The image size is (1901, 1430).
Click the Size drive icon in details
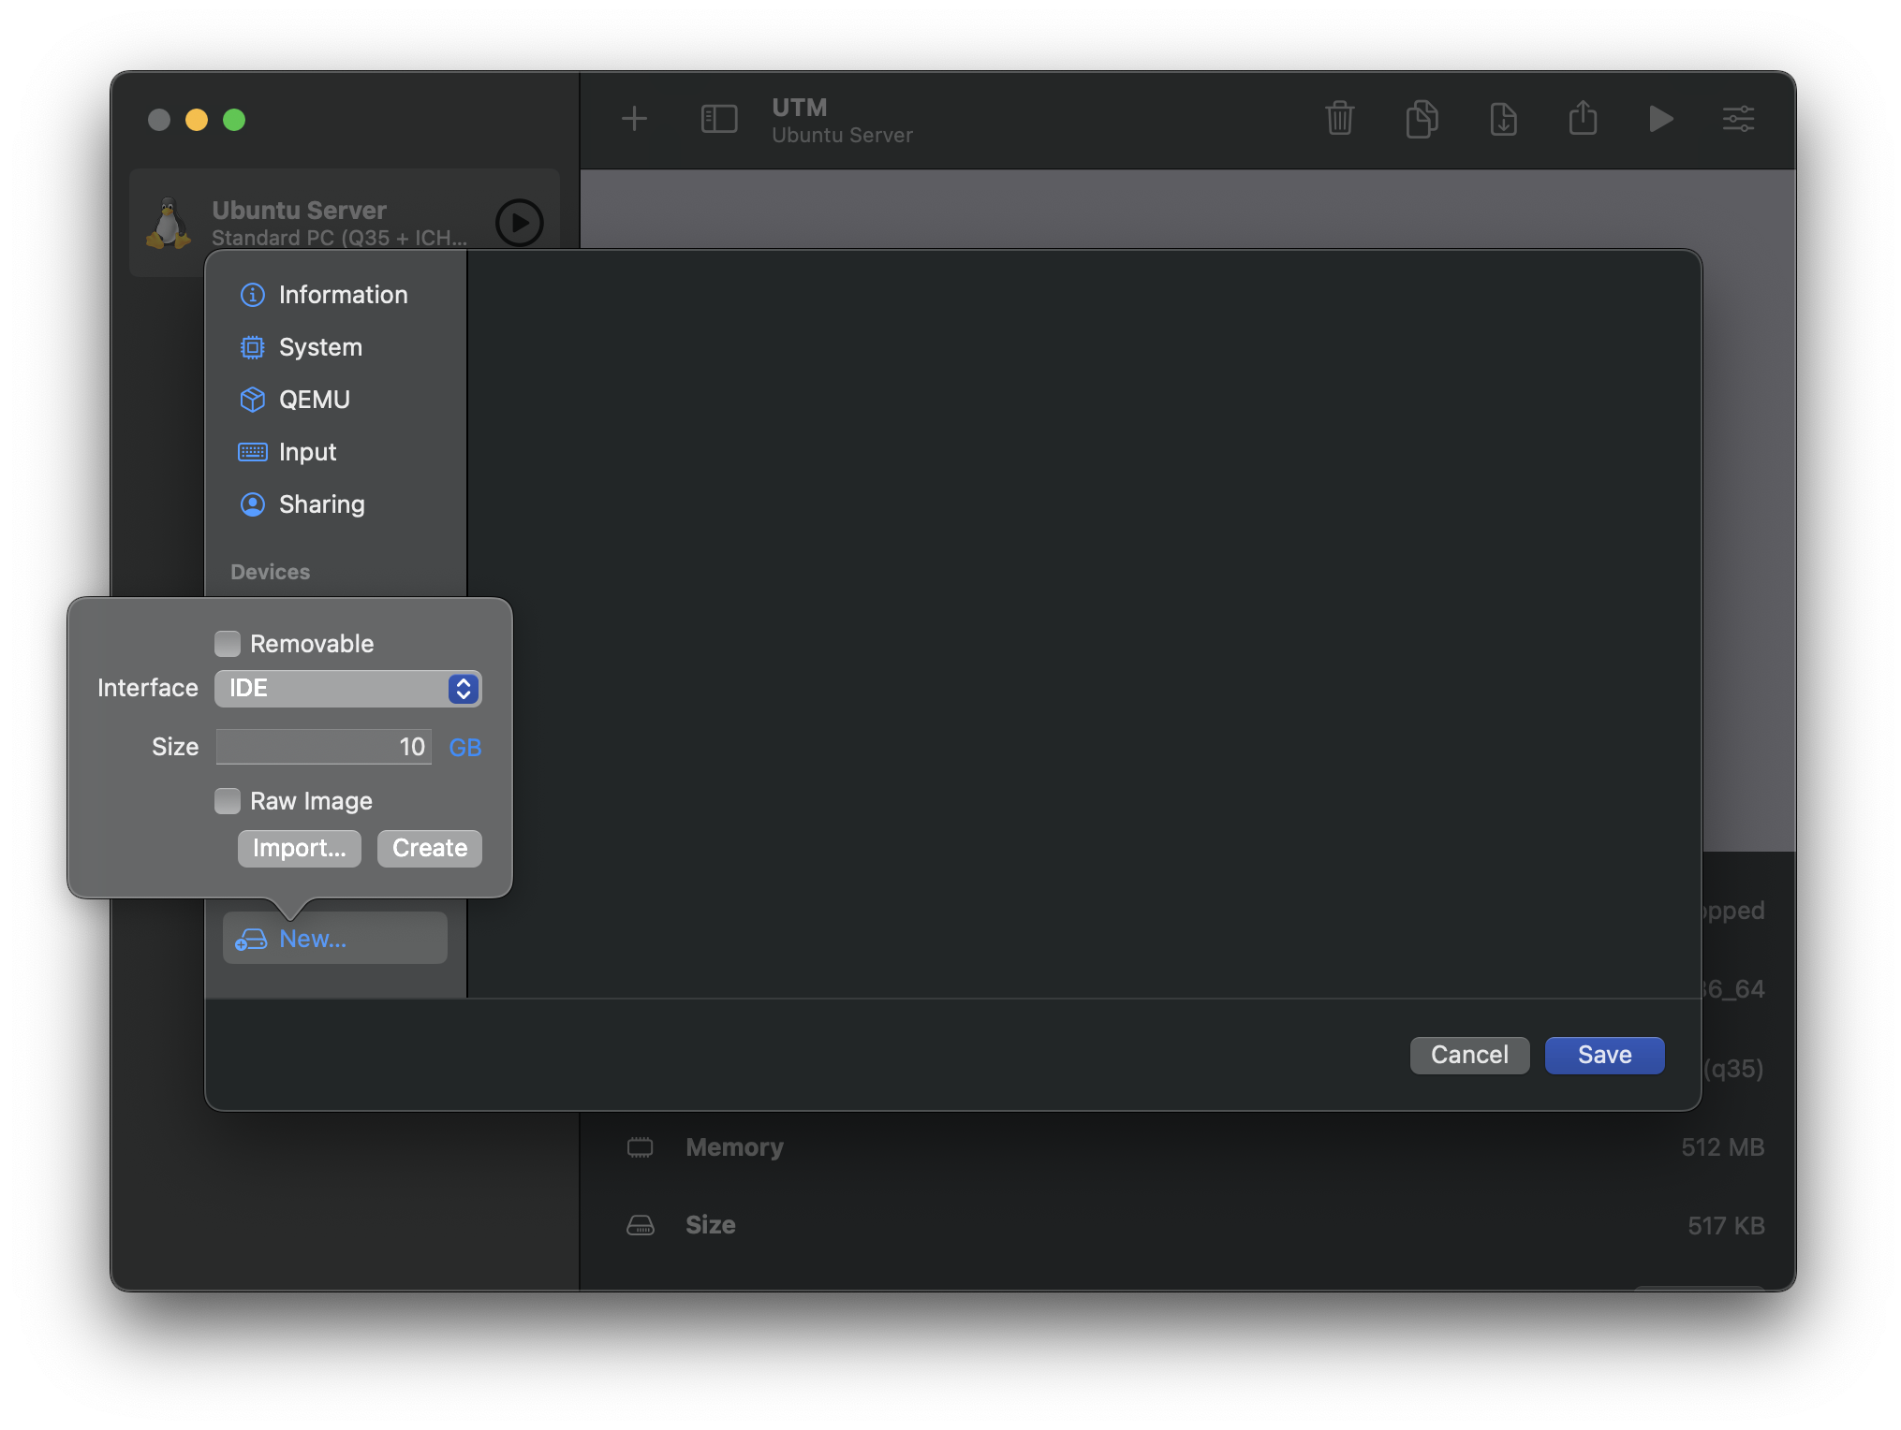641,1225
